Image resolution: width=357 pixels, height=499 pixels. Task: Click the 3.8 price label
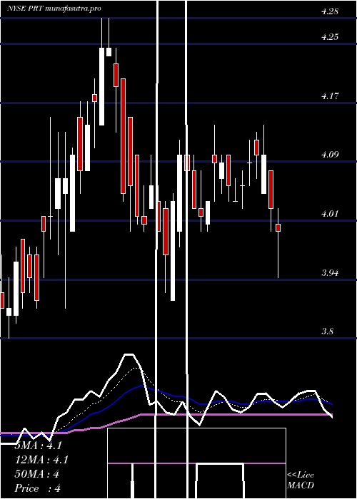[x=327, y=331]
